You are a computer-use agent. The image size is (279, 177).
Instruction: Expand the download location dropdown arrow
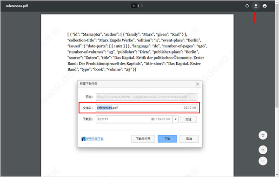coord(175,119)
